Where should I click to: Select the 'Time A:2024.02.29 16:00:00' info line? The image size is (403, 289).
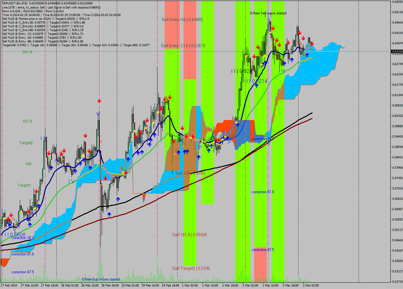click(x=61, y=15)
